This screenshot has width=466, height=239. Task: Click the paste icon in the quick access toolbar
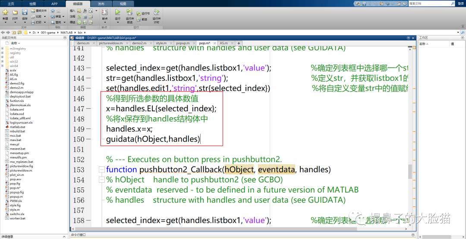click(x=381, y=3)
